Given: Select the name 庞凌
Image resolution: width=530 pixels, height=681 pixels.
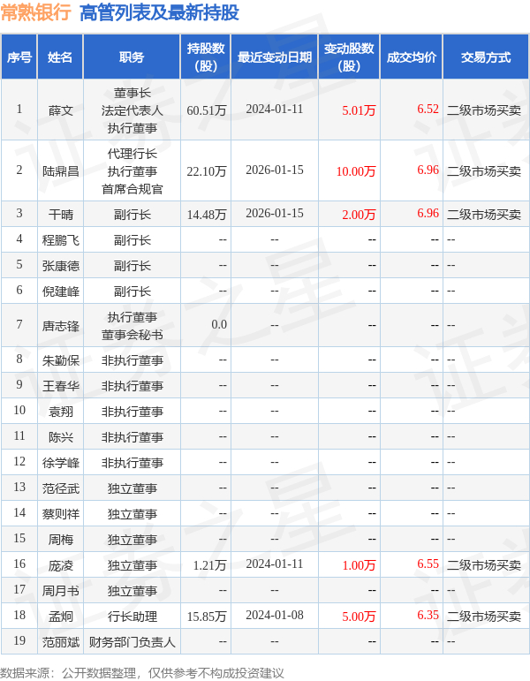Looking at the screenshot, I should pos(60,565).
